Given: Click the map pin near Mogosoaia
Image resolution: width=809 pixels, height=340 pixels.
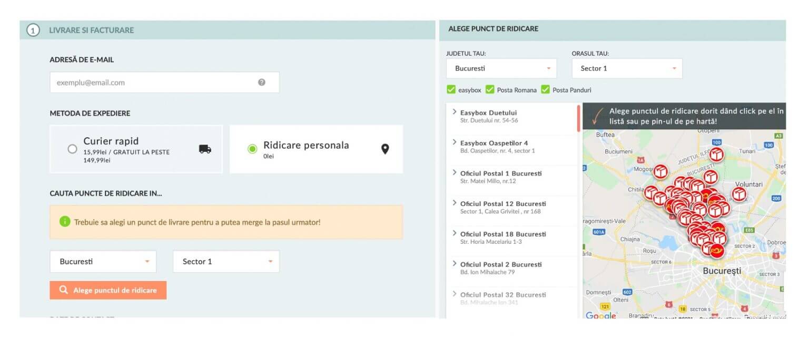Looking at the screenshot, I should click(x=660, y=172).
